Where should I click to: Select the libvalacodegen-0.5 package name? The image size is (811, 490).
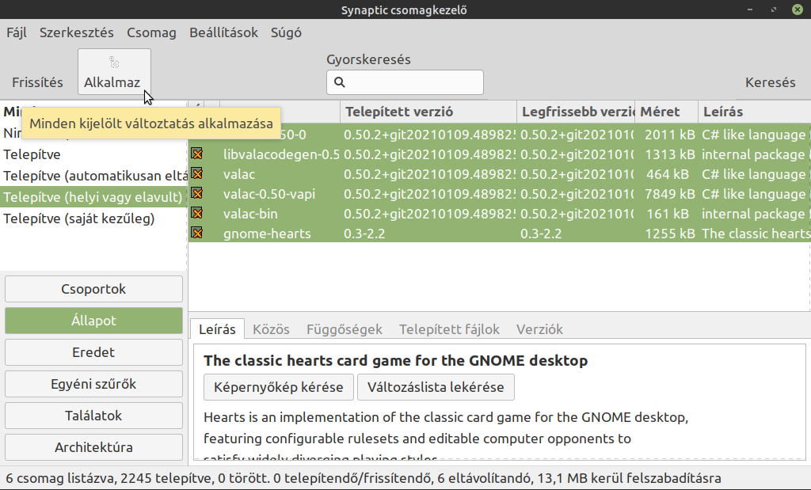(x=281, y=154)
